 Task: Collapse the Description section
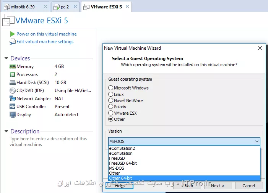[x=6, y=131]
